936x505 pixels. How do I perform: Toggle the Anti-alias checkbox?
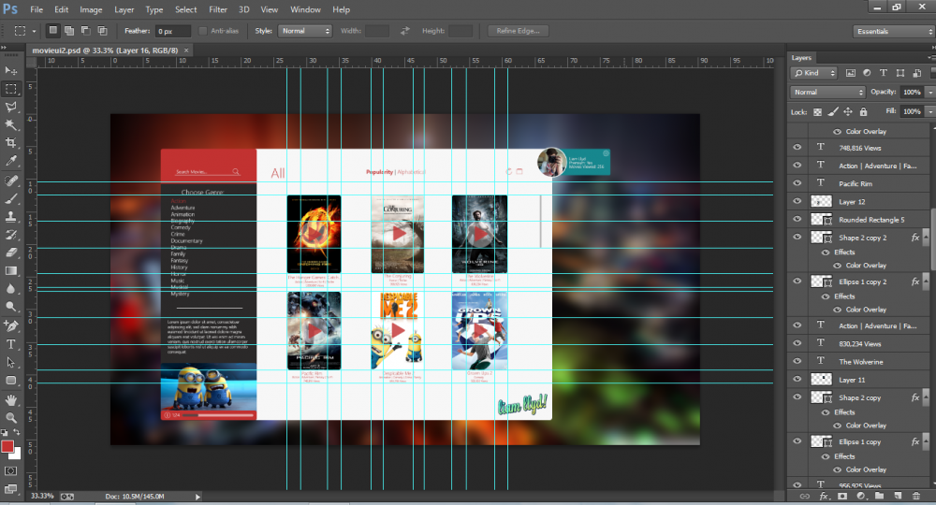[x=203, y=31]
